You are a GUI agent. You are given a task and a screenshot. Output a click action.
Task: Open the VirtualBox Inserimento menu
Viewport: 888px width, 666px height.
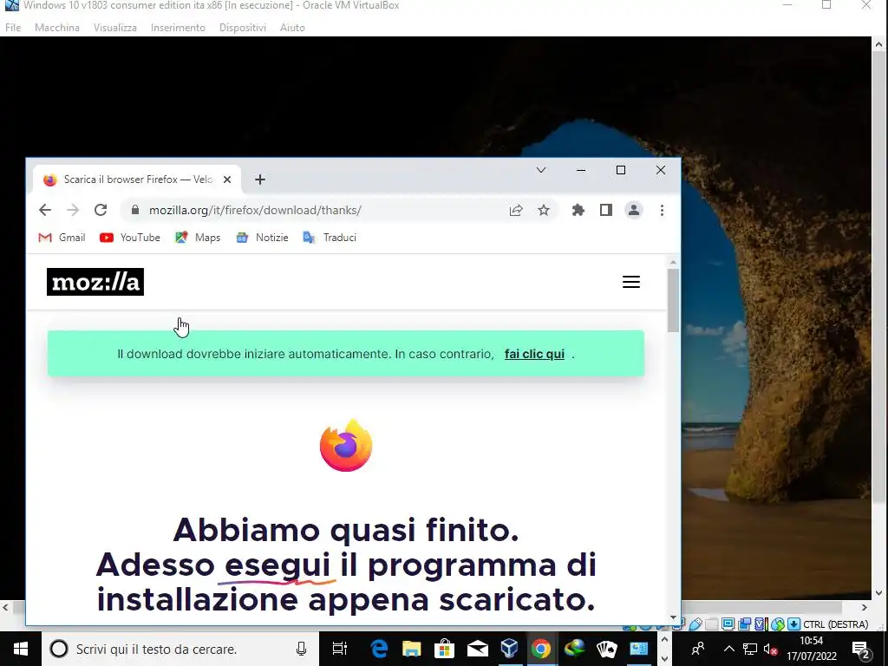[178, 27]
